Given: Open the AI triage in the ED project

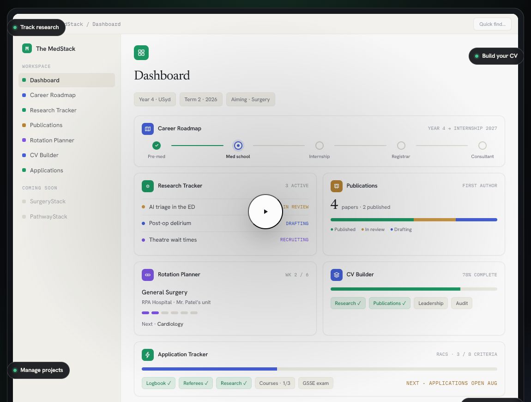Looking at the screenshot, I should 225,207.
